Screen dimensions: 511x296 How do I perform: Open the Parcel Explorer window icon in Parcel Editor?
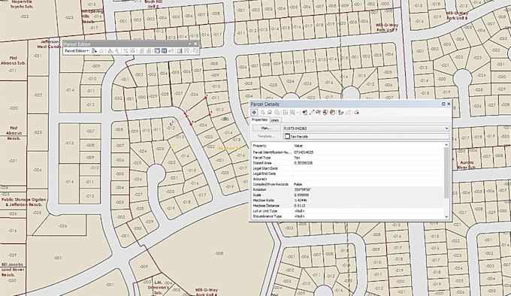pos(157,51)
